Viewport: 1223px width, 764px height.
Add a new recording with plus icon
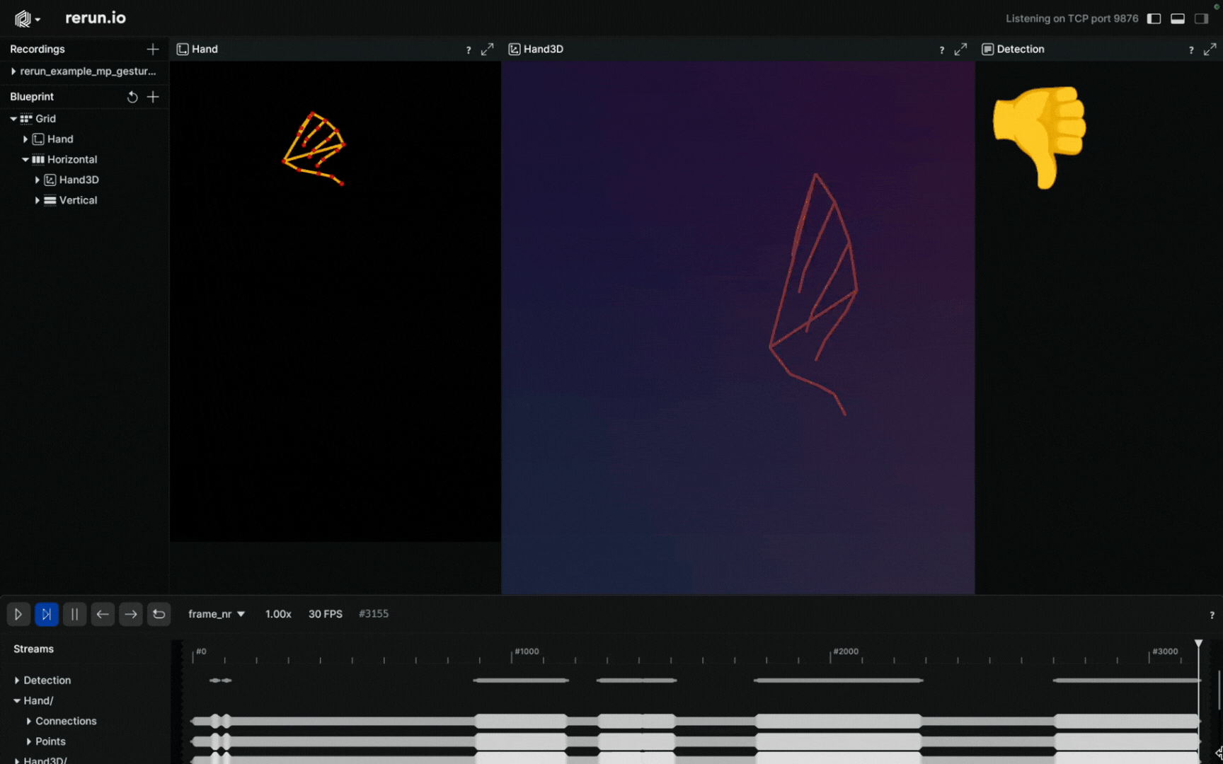tap(152, 49)
